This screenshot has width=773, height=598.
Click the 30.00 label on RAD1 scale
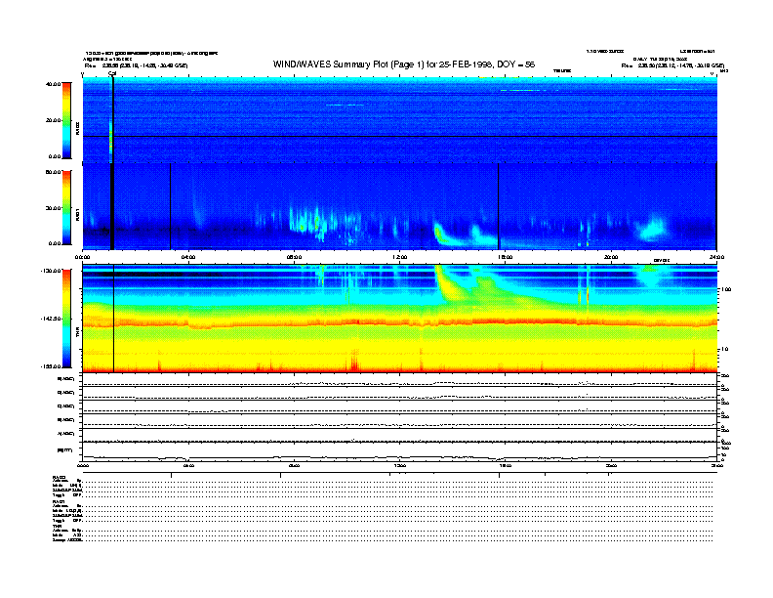[x=53, y=208]
